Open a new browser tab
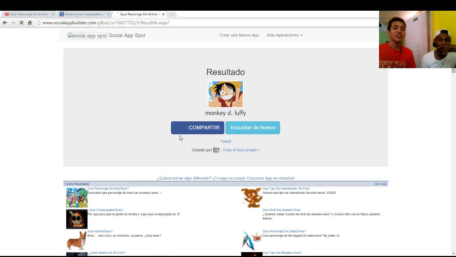 point(172,14)
